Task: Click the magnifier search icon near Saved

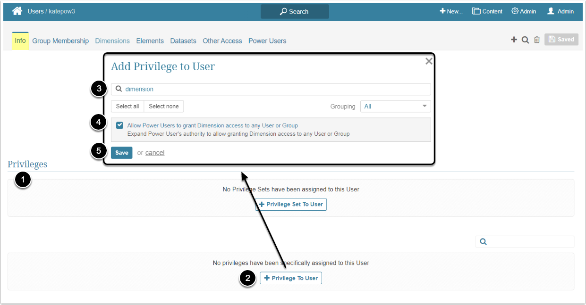Action: pos(525,40)
